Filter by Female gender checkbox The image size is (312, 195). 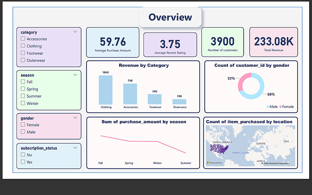coord(23,124)
